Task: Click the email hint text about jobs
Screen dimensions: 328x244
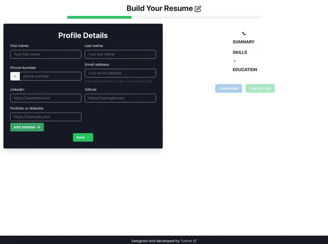Action: pyautogui.click(x=118, y=81)
